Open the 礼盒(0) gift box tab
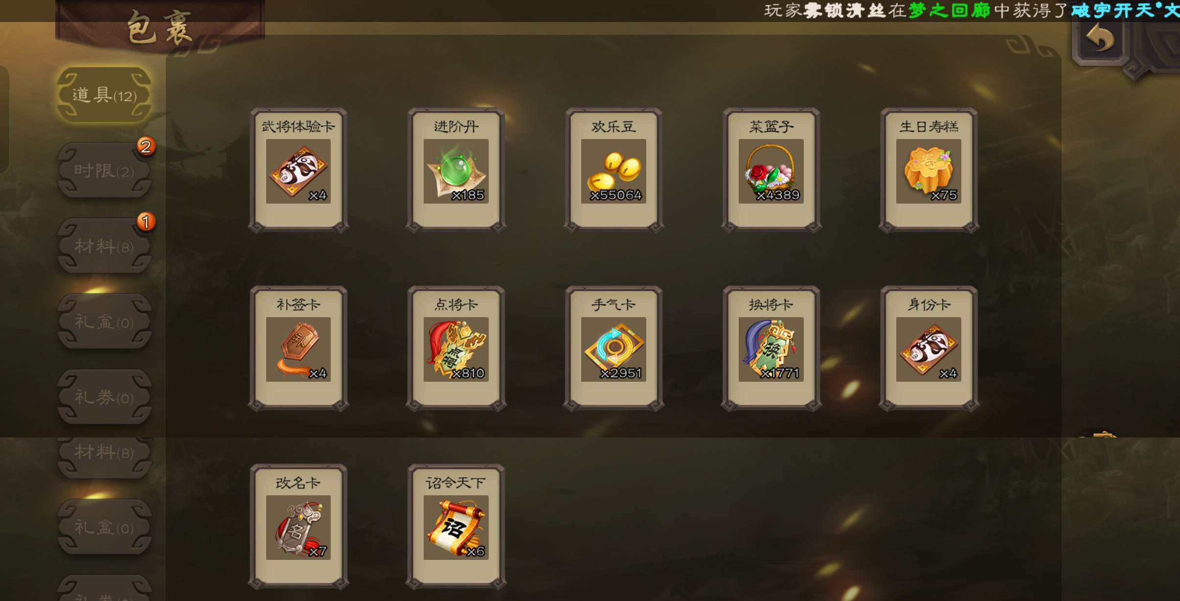 click(x=104, y=322)
